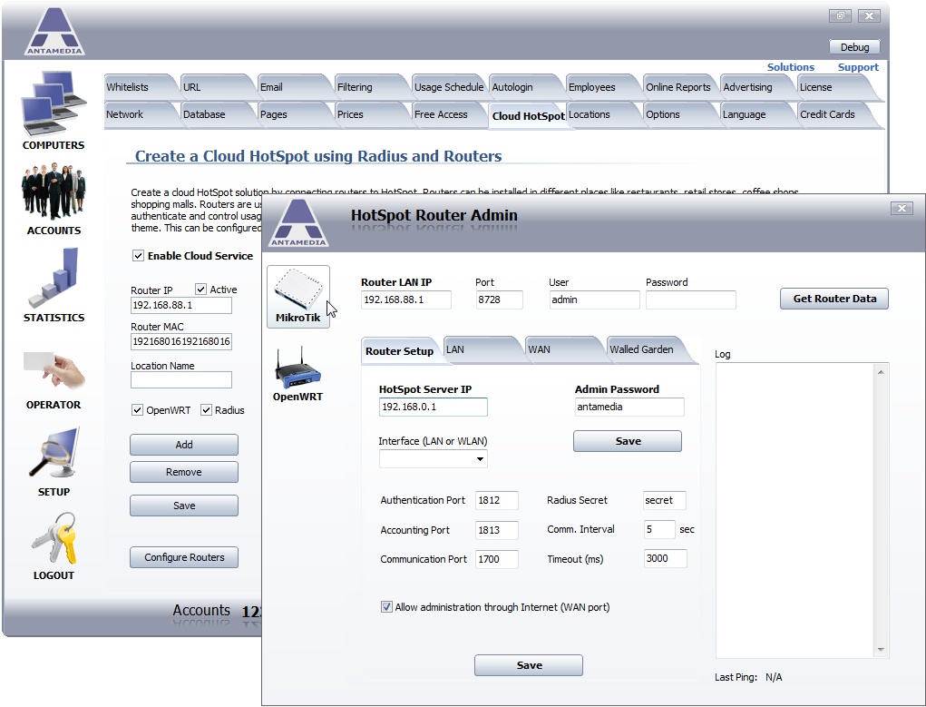Switch to the Whitelists tab
Image resolution: width=926 pixels, height=707 pixels.
pyautogui.click(x=141, y=87)
